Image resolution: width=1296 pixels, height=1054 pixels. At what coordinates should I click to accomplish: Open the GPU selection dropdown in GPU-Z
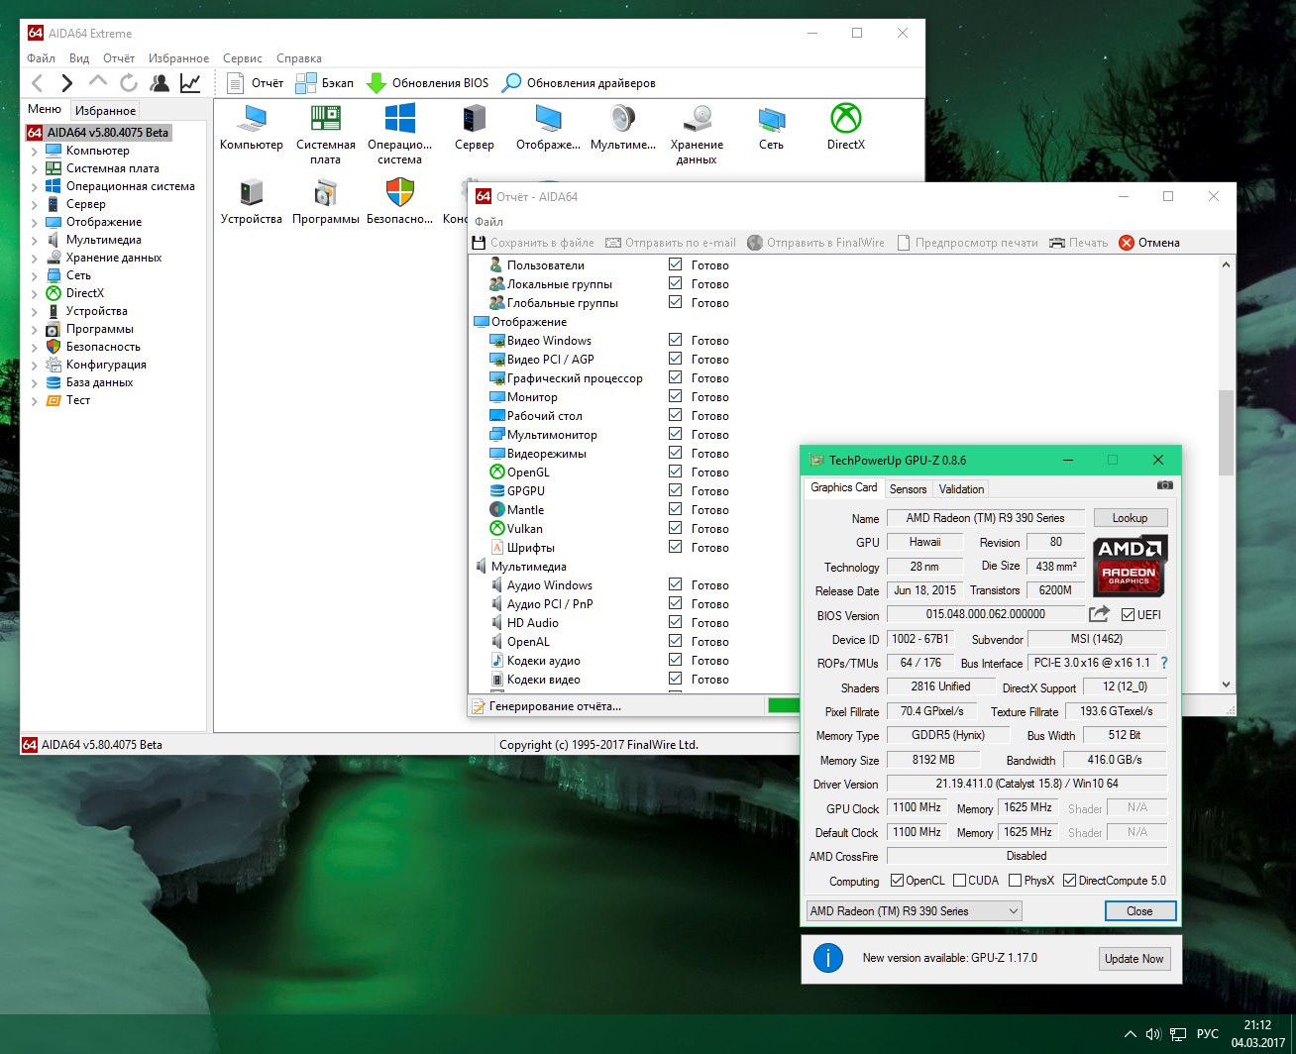coord(915,910)
